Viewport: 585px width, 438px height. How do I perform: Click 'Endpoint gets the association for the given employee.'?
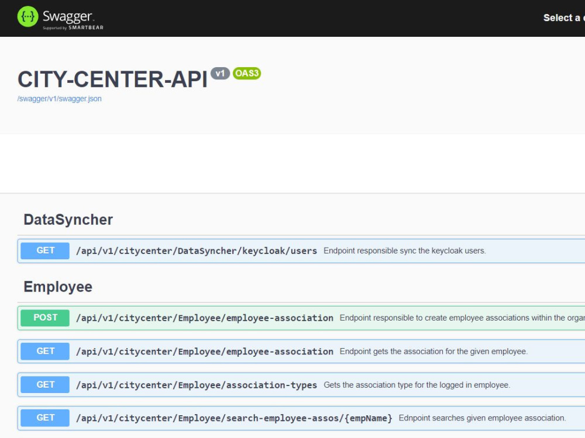pyautogui.click(x=433, y=351)
